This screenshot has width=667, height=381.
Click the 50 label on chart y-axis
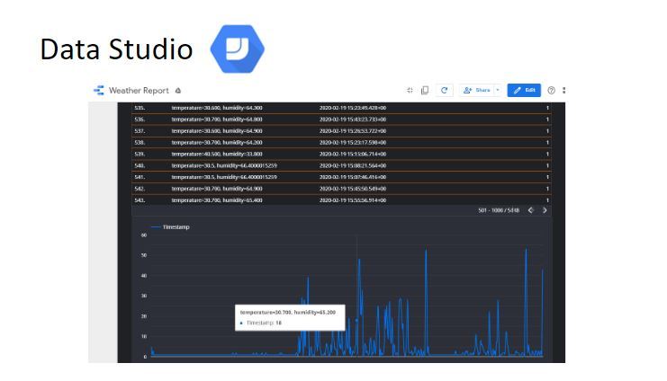(x=144, y=255)
